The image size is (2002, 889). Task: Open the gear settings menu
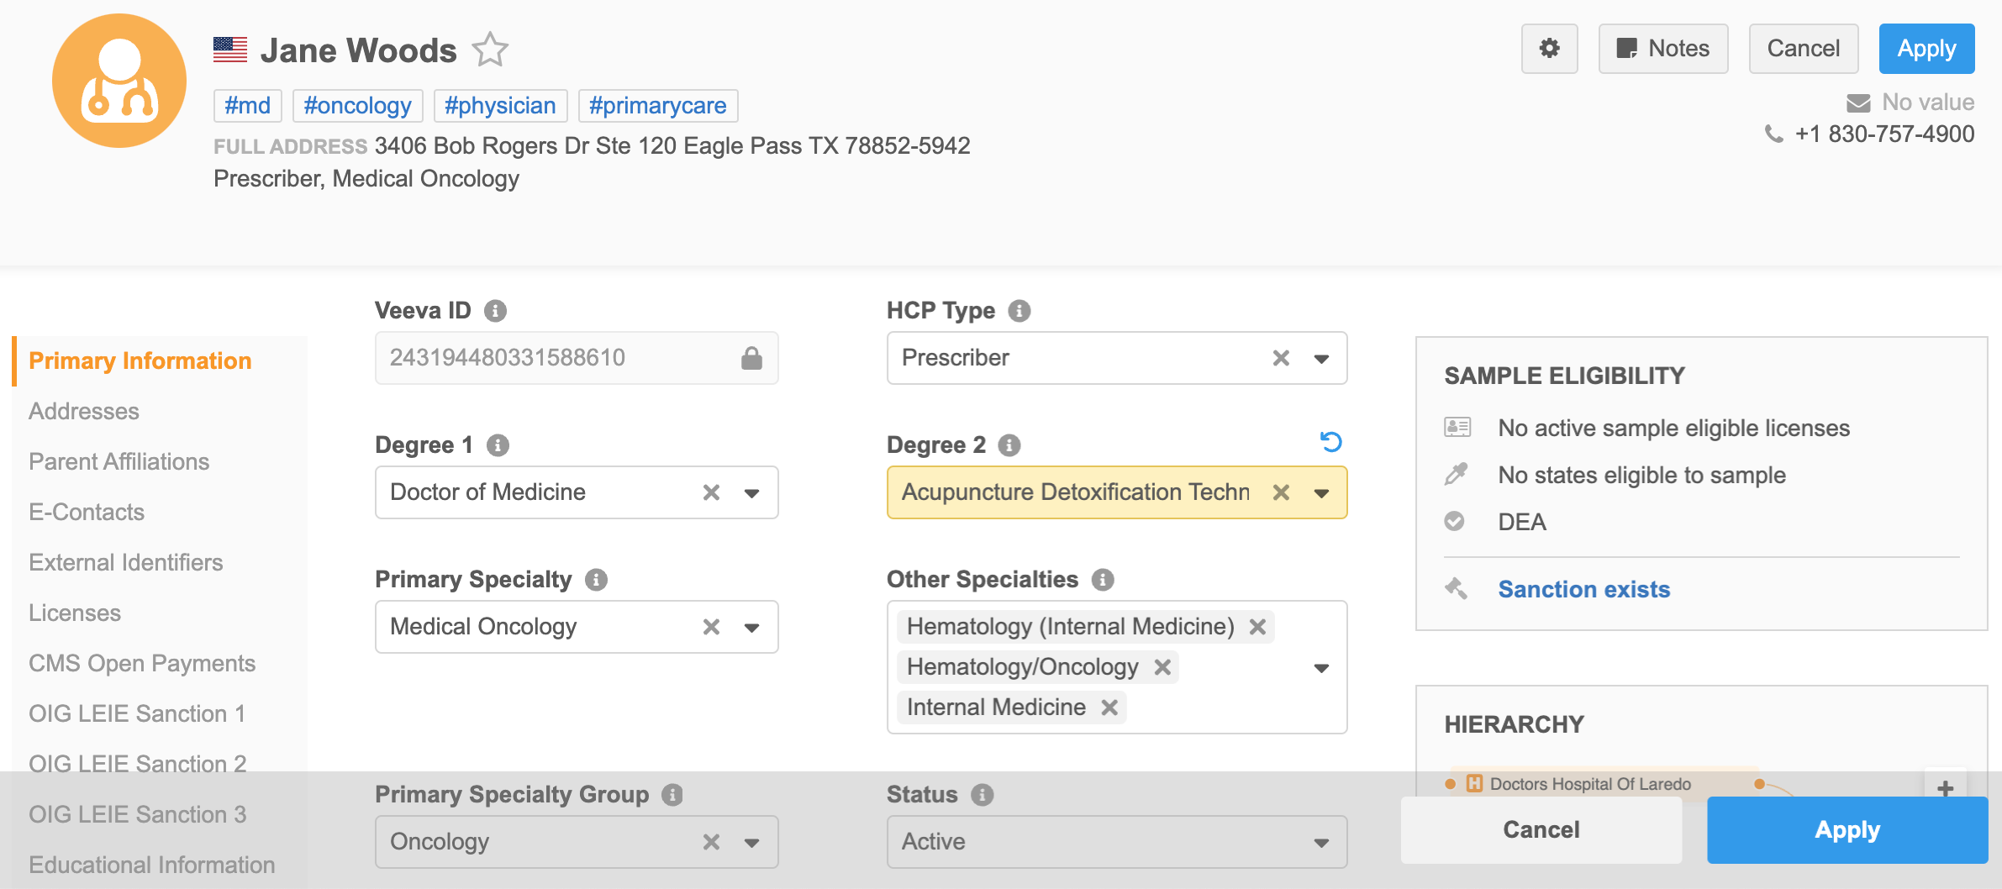click(x=1549, y=49)
